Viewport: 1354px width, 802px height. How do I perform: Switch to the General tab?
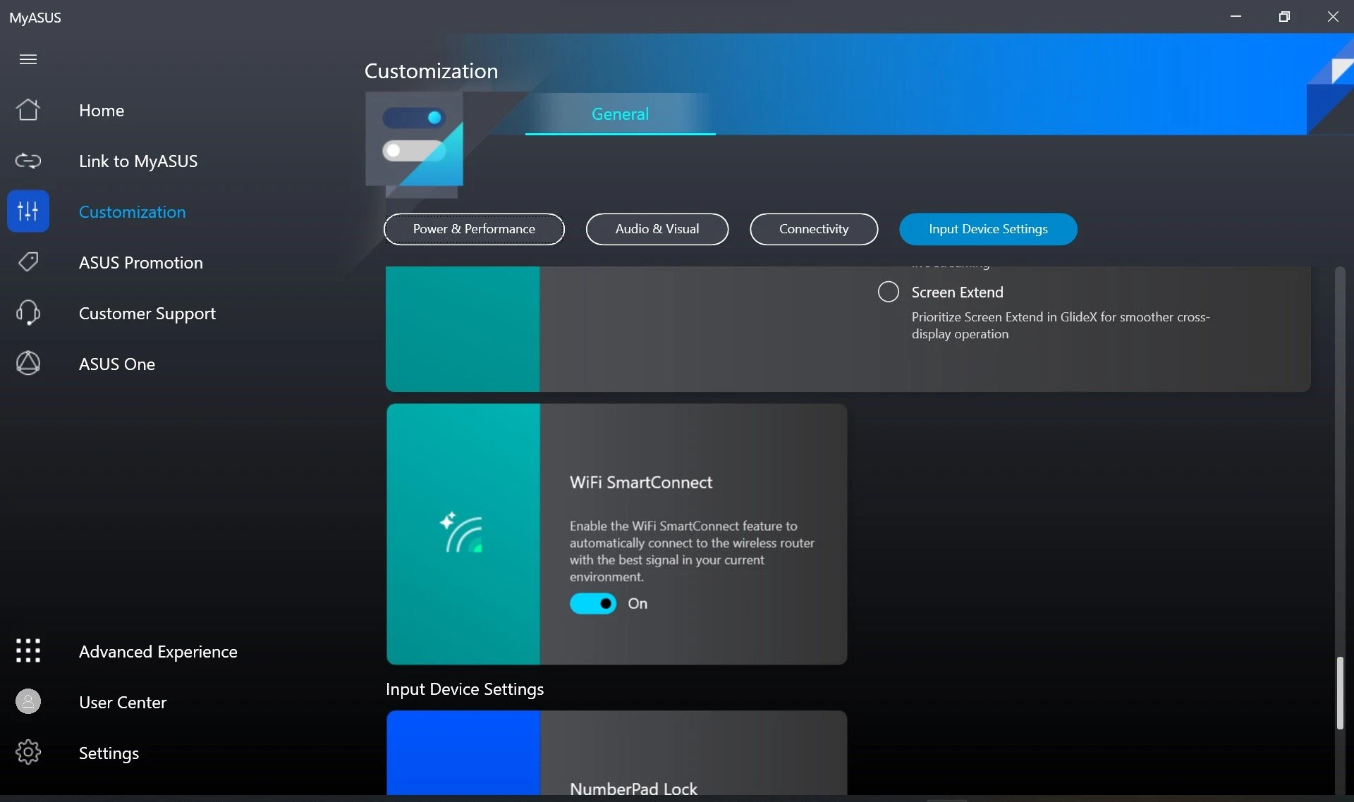[x=620, y=114]
